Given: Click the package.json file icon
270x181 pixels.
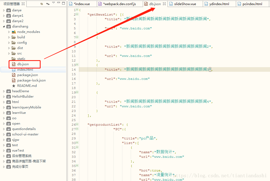Looking at the screenshot, I should pos(14,75).
